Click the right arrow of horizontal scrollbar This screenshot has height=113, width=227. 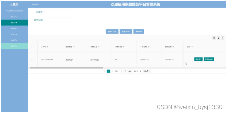click(x=225, y=68)
